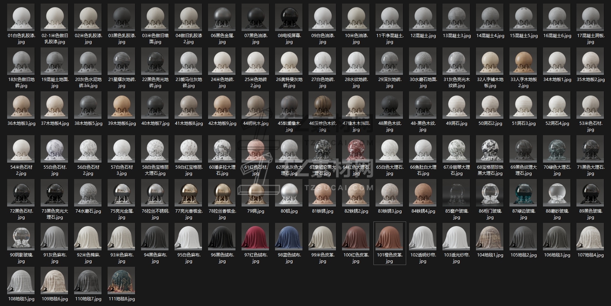Select the 58白色宝格丽大理石.jpg thumbnail
Screen dimensions: 611x306
[155, 149]
